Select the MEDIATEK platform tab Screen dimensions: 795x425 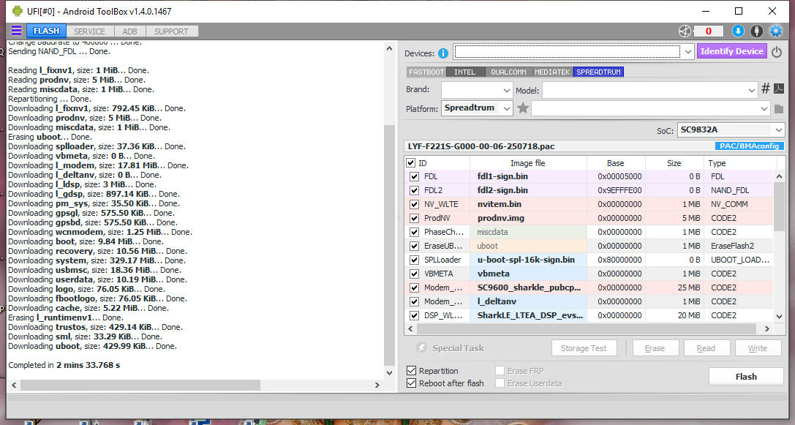click(x=553, y=72)
